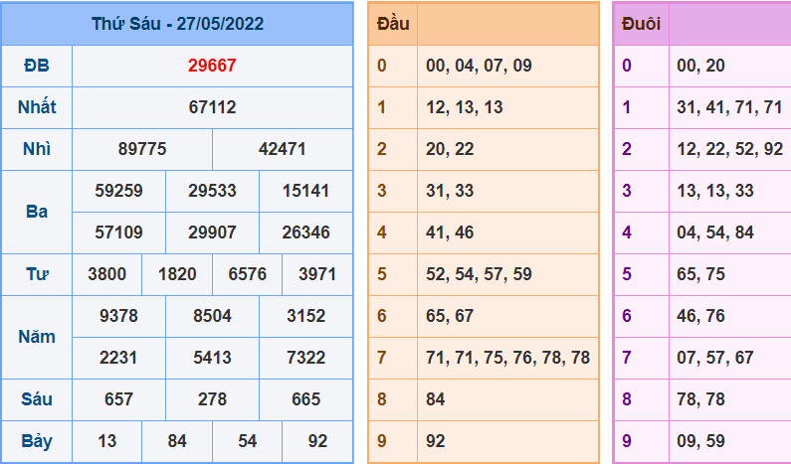Click the fourth prize number 1820
The width and height of the screenshot is (791, 464).
[177, 274]
